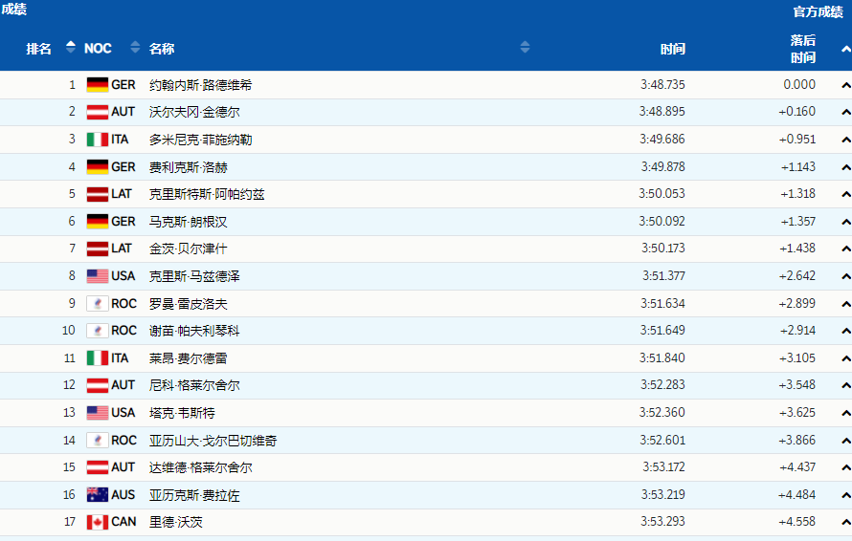
Task: Expand row for 约翰内斯·路德维希
Action: coord(845,85)
